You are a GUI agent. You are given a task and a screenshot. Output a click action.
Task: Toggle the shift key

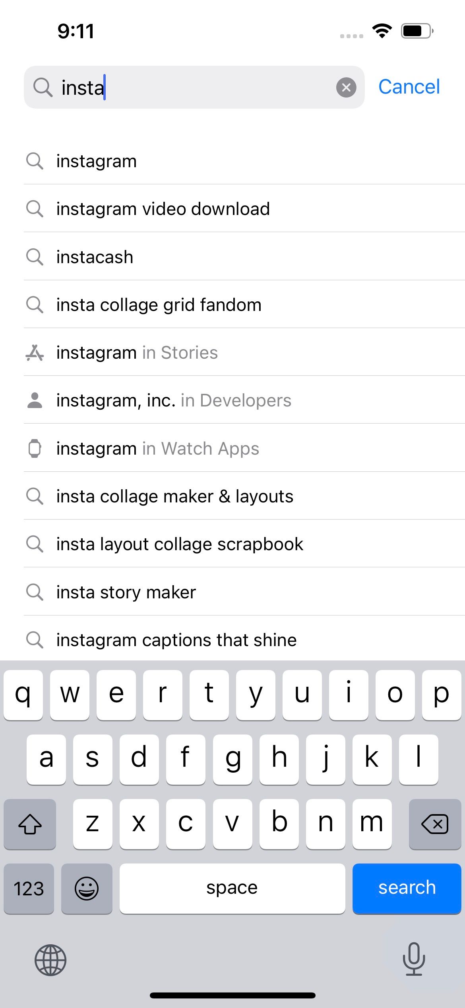[30, 824]
